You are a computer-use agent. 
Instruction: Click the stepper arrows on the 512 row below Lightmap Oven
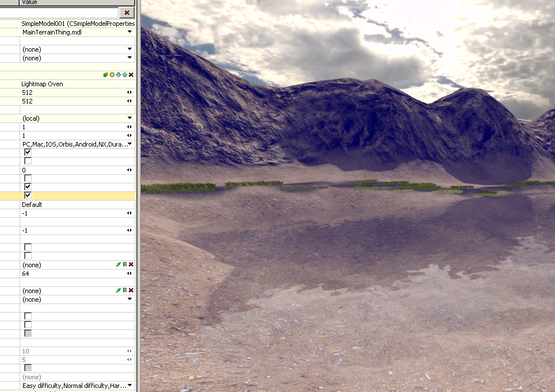(129, 93)
